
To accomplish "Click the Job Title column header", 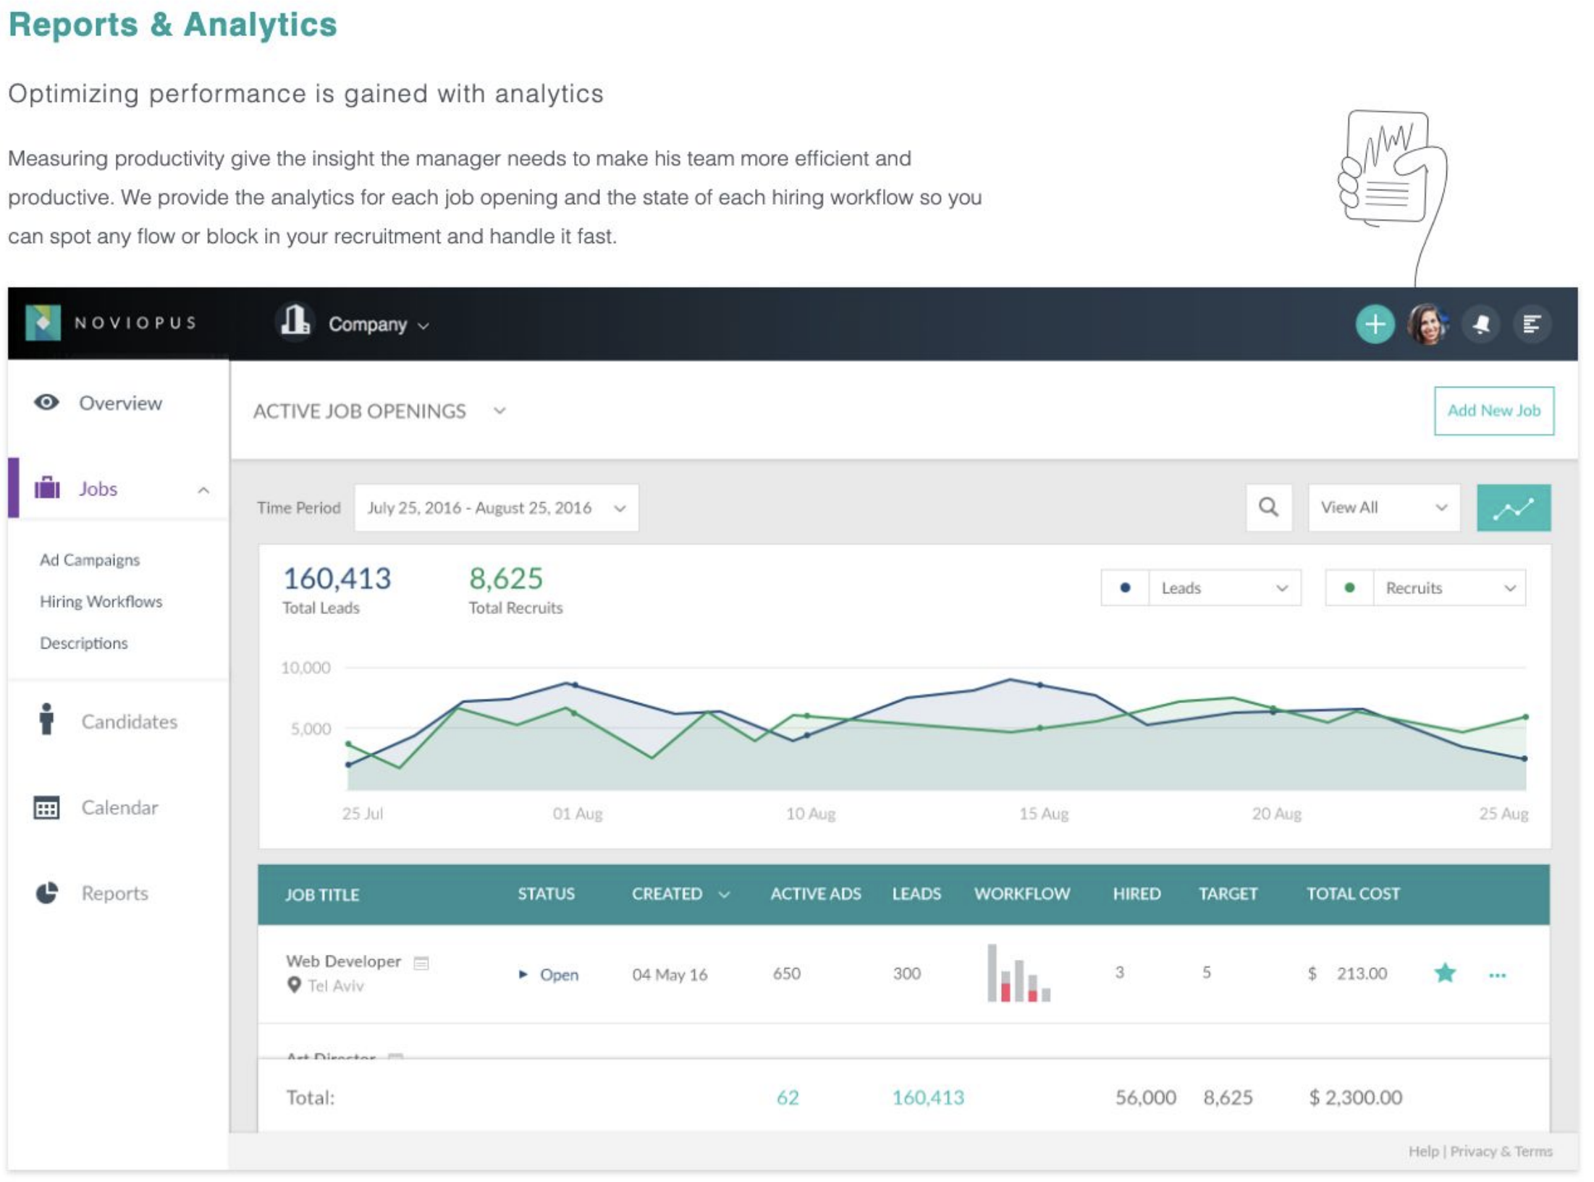I will pos(321,895).
